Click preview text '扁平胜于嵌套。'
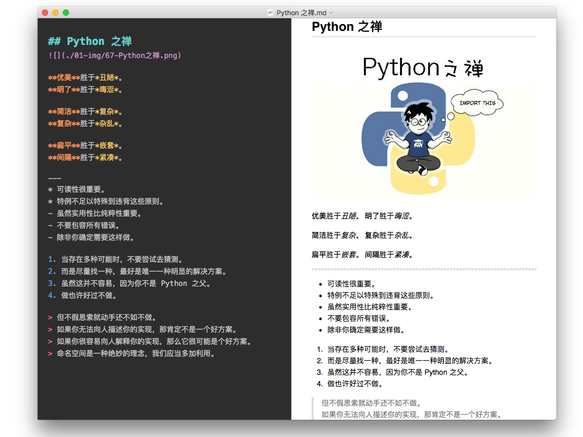The image size is (583, 437). [x=336, y=255]
